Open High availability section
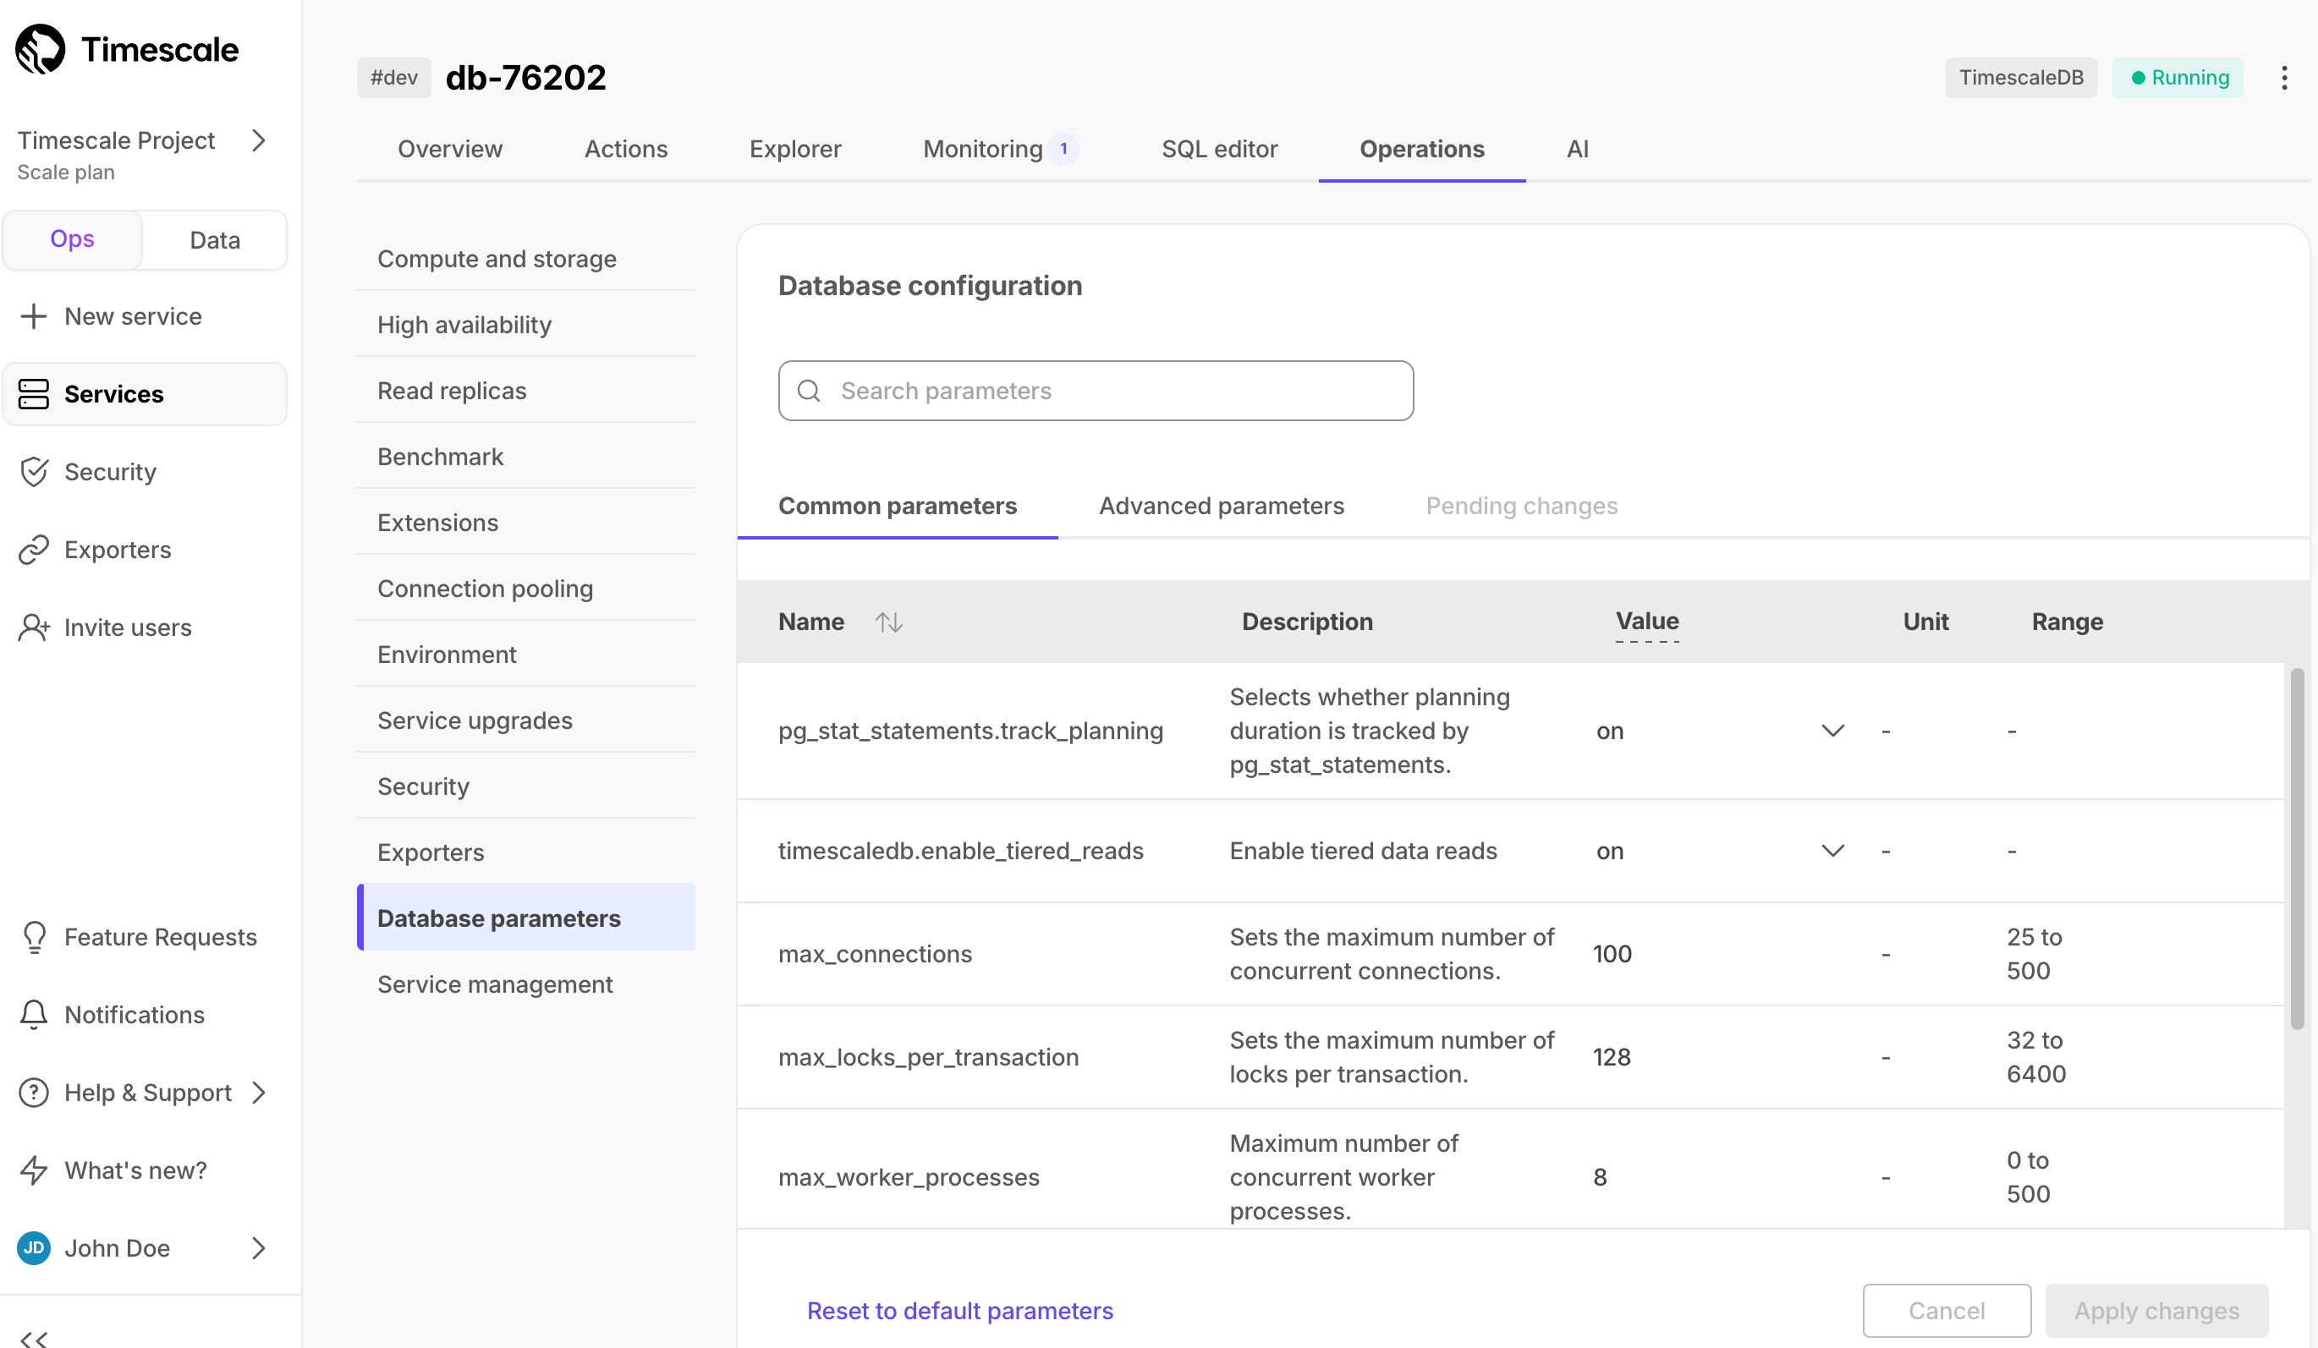 click(x=525, y=325)
